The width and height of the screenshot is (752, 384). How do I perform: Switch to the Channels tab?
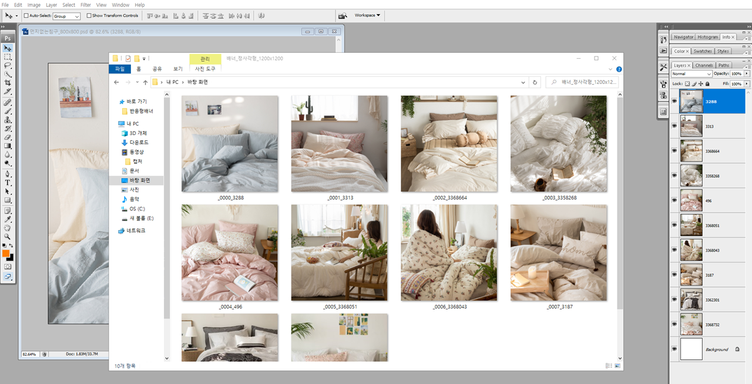pos(704,65)
